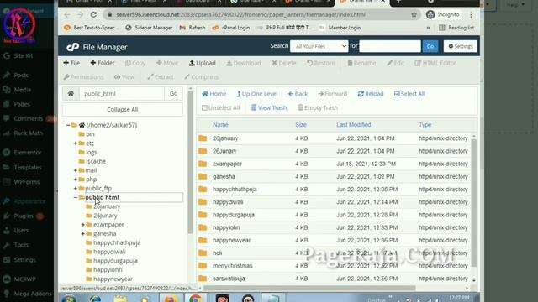Click the Restore toolbar item
538x302 pixels.
point(321,63)
